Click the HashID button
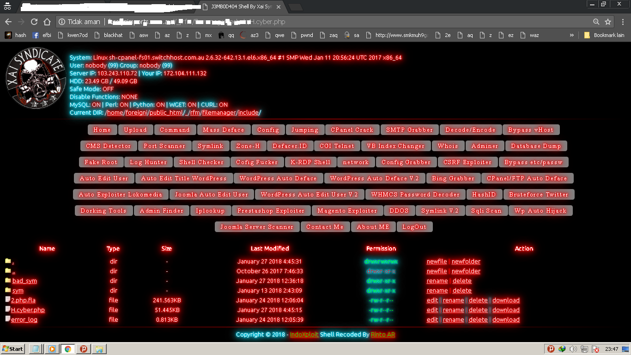 (x=484, y=195)
